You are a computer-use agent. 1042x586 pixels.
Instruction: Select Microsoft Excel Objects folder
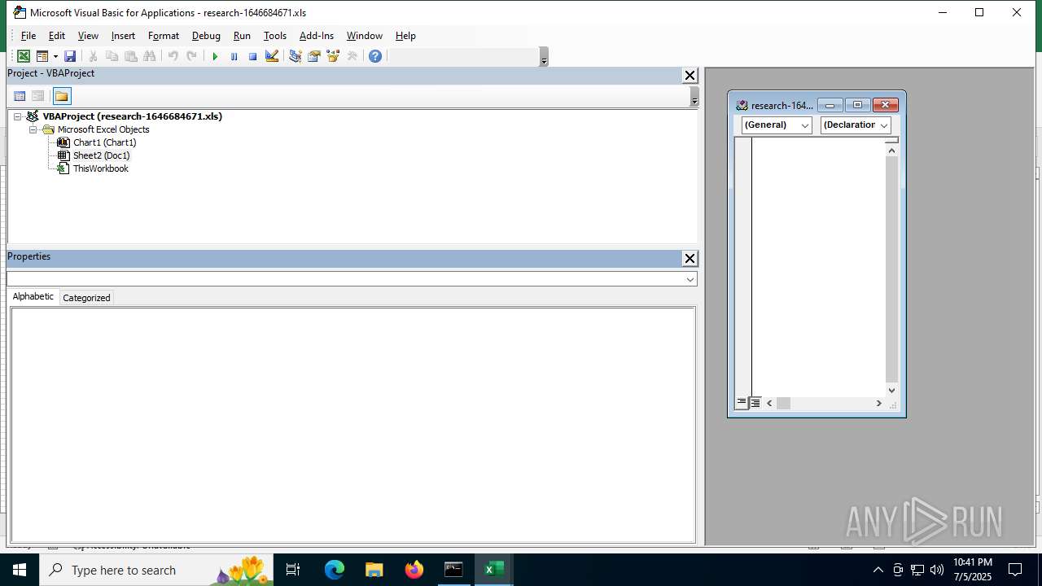coord(103,129)
